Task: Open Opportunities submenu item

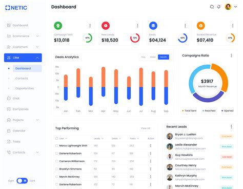Action: [25, 88]
